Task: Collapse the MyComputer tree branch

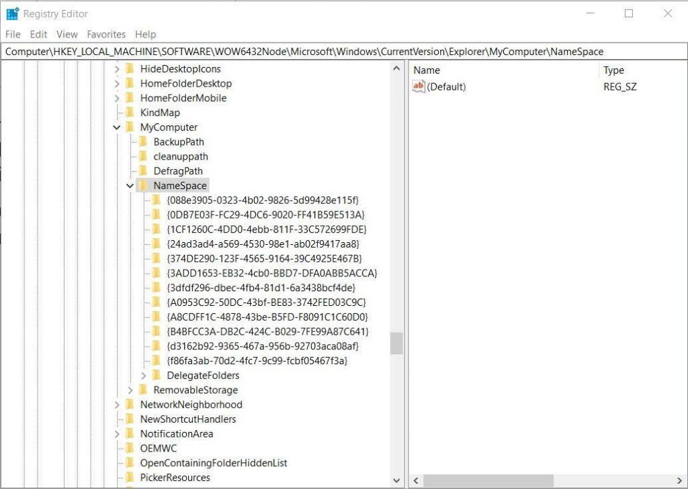Action: [117, 127]
